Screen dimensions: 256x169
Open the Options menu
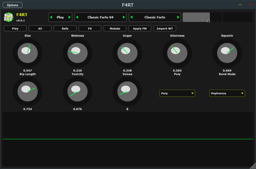13,5
